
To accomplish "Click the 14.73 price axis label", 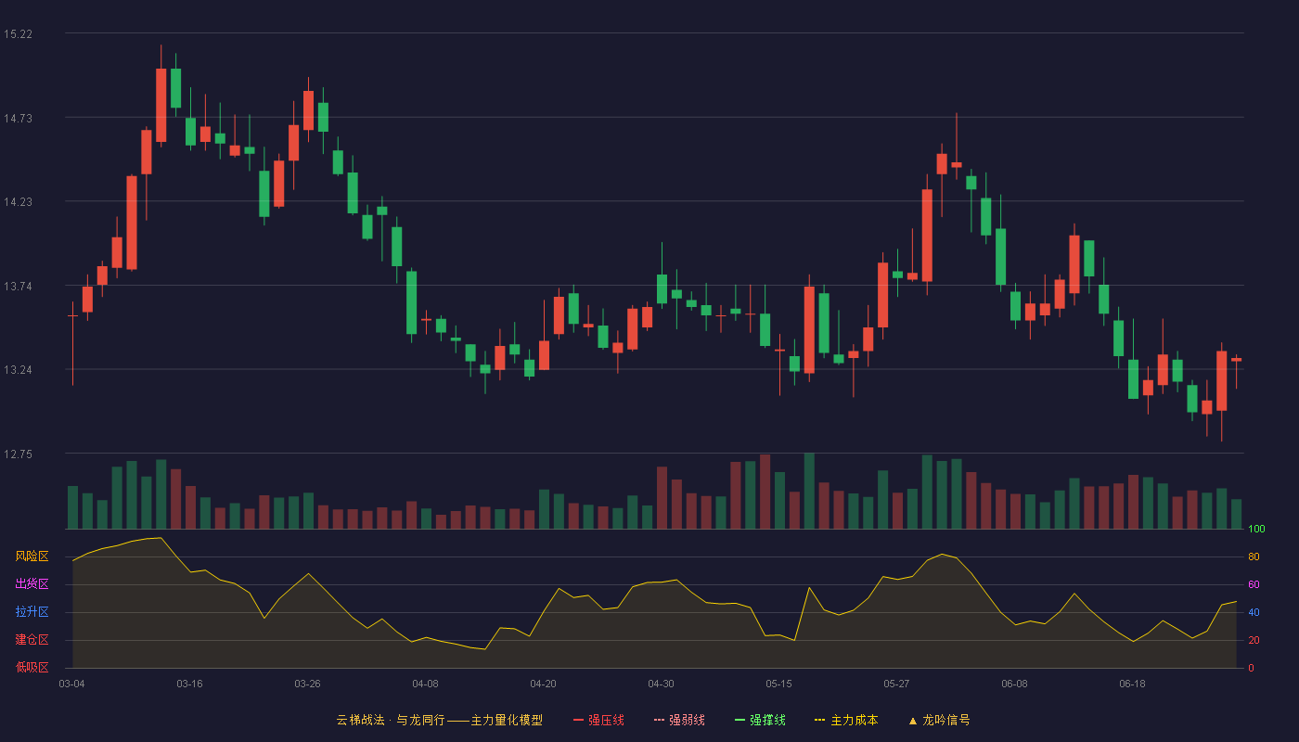I will tap(18, 118).
